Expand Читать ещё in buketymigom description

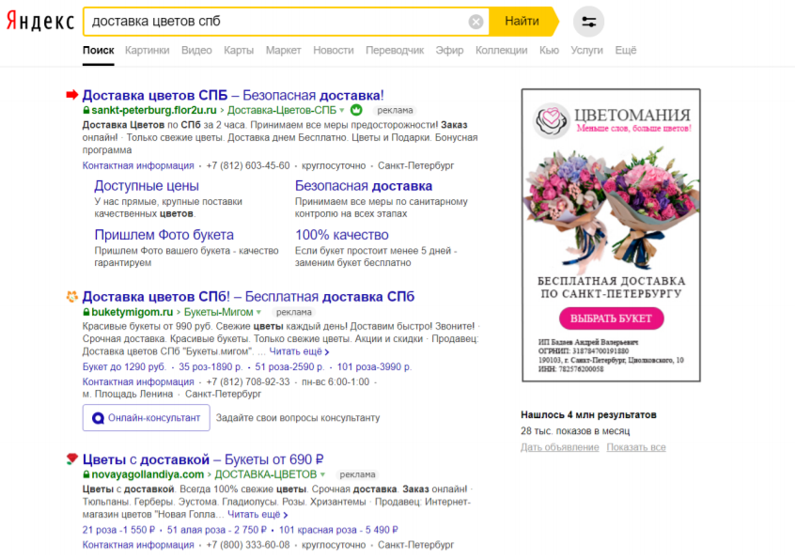[299, 351]
